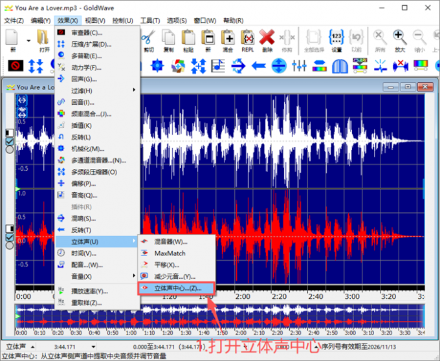The image size is (440, 361).
Task: Select 立体声中心...(Z)... in the submenu
Action: point(176,288)
